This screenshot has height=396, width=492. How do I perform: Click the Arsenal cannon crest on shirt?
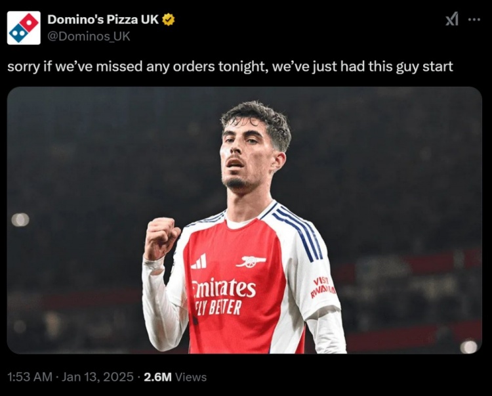click(x=251, y=261)
